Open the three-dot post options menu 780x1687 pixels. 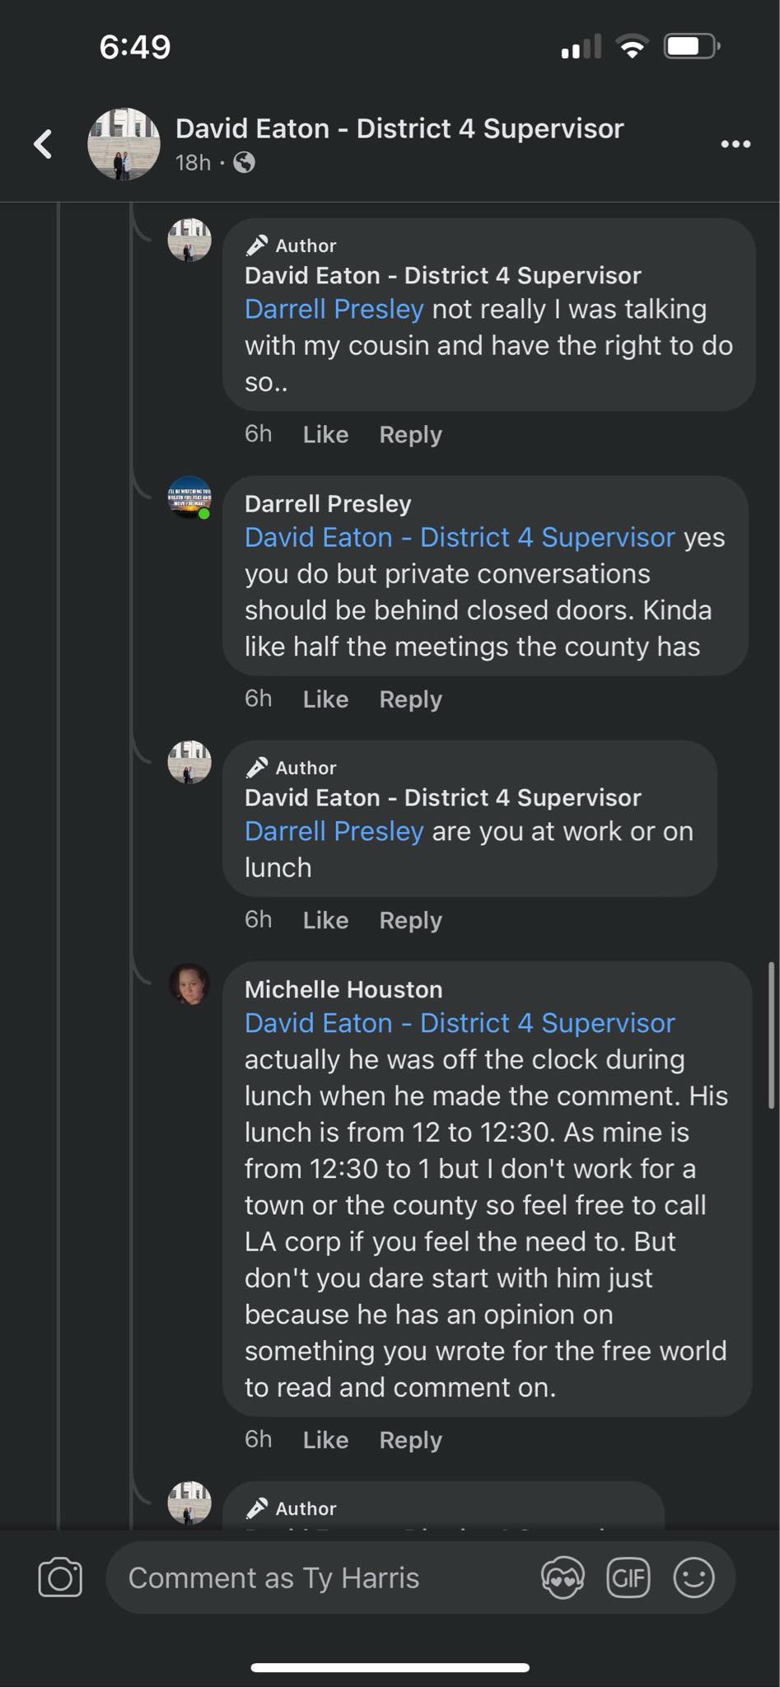[x=735, y=144]
